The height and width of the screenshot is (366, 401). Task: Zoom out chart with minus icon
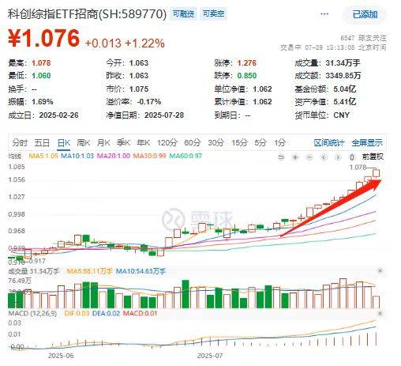309,157
